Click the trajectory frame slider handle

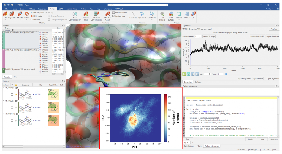point(226,74)
